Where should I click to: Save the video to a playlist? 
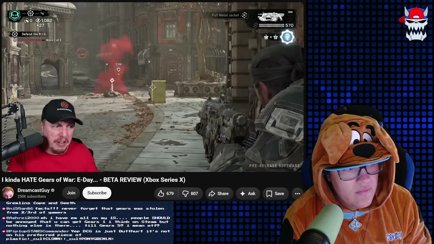(x=275, y=194)
